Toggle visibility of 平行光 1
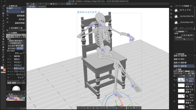 [8, 62]
